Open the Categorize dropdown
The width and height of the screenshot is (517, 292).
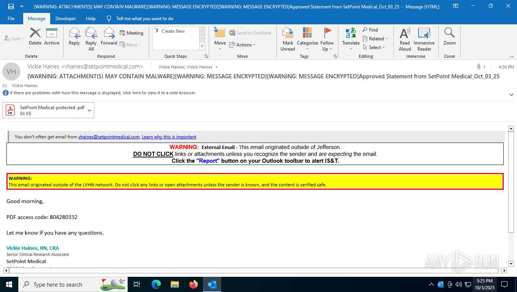pos(308,39)
